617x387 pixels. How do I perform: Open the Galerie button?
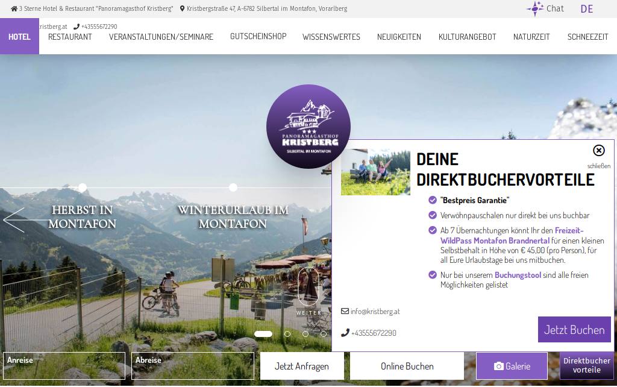(512, 366)
